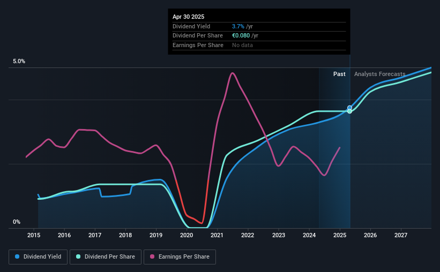Click the teal Dividend Per Share legend dot
This screenshot has height=272, width=440.
point(78,256)
